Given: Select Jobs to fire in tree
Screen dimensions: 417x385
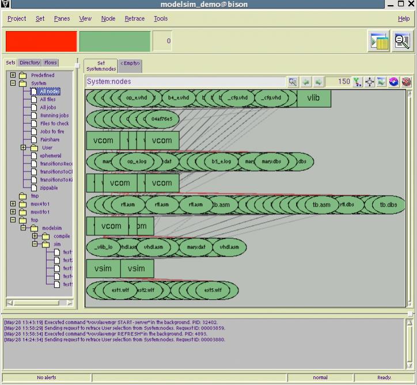Looking at the screenshot, I should (52, 132).
